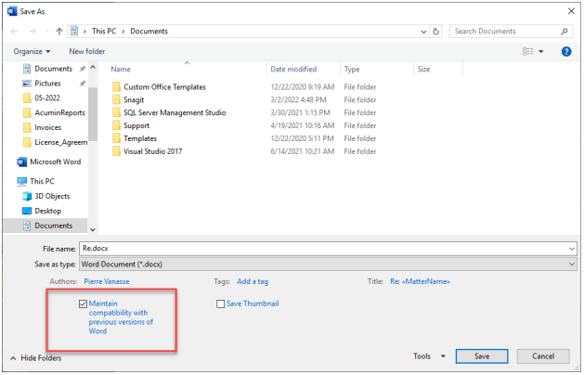Select Visual Studio 2017 folder
This screenshot has width=584, height=375.
pyautogui.click(x=152, y=151)
